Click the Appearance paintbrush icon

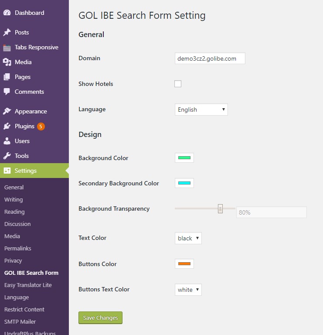click(7, 111)
